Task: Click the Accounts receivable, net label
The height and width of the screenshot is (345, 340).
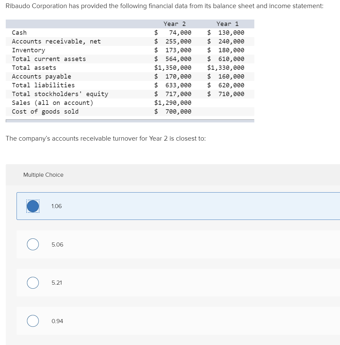Action: [x=56, y=41]
